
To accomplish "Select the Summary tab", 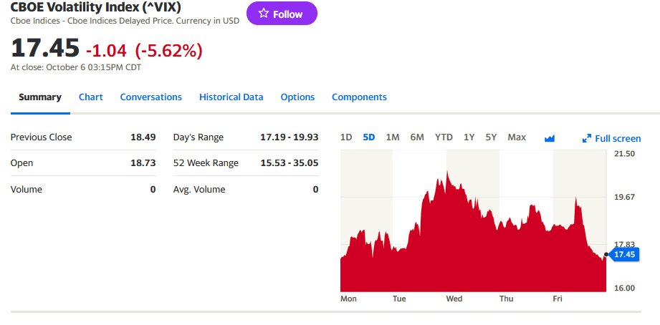I will pyautogui.click(x=40, y=97).
